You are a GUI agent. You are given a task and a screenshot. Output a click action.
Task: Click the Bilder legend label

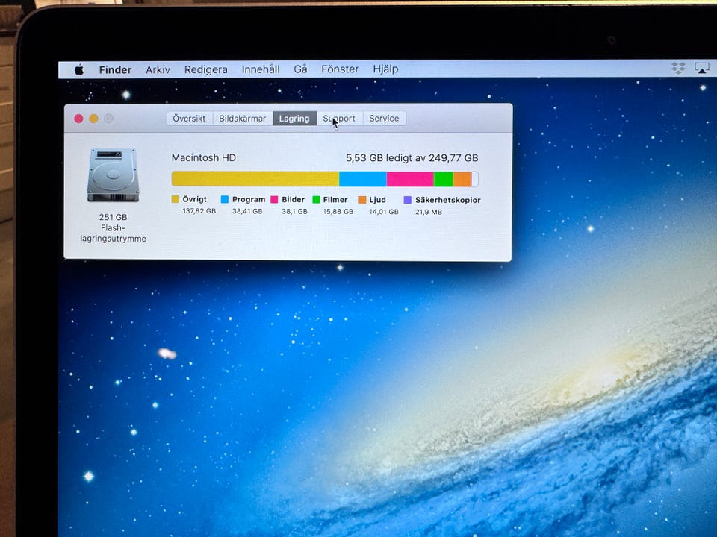[293, 200]
